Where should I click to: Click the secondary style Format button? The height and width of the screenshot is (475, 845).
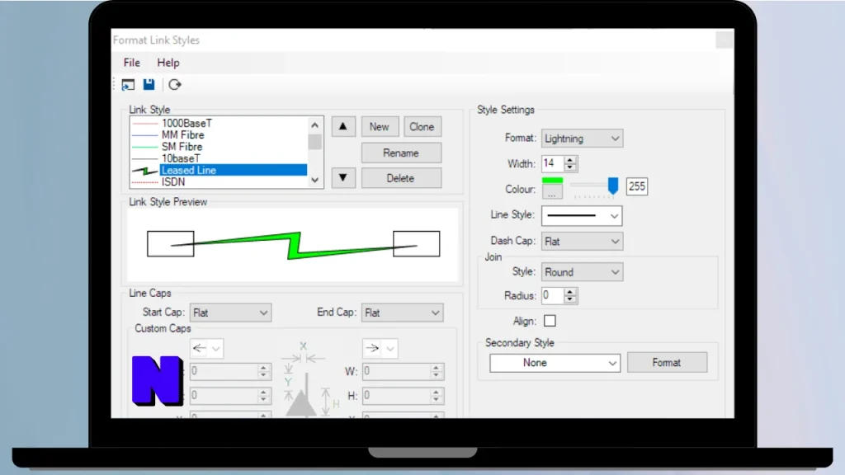coord(667,363)
